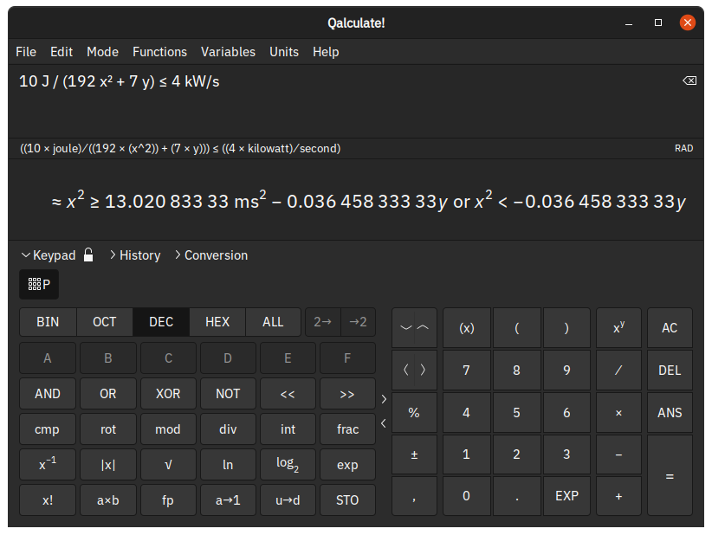Image resolution: width=712 pixels, height=535 pixels.
Task: Open the Units menu
Action: click(x=284, y=52)
